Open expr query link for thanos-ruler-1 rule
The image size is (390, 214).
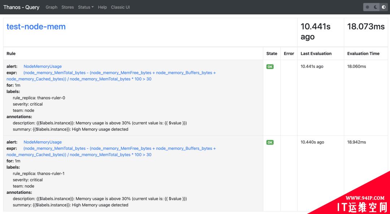pos(111,151)
